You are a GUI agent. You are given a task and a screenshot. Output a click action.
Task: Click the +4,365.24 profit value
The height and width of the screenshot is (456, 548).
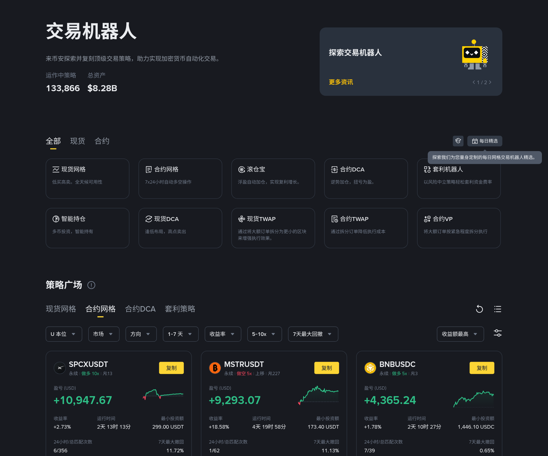390,400
